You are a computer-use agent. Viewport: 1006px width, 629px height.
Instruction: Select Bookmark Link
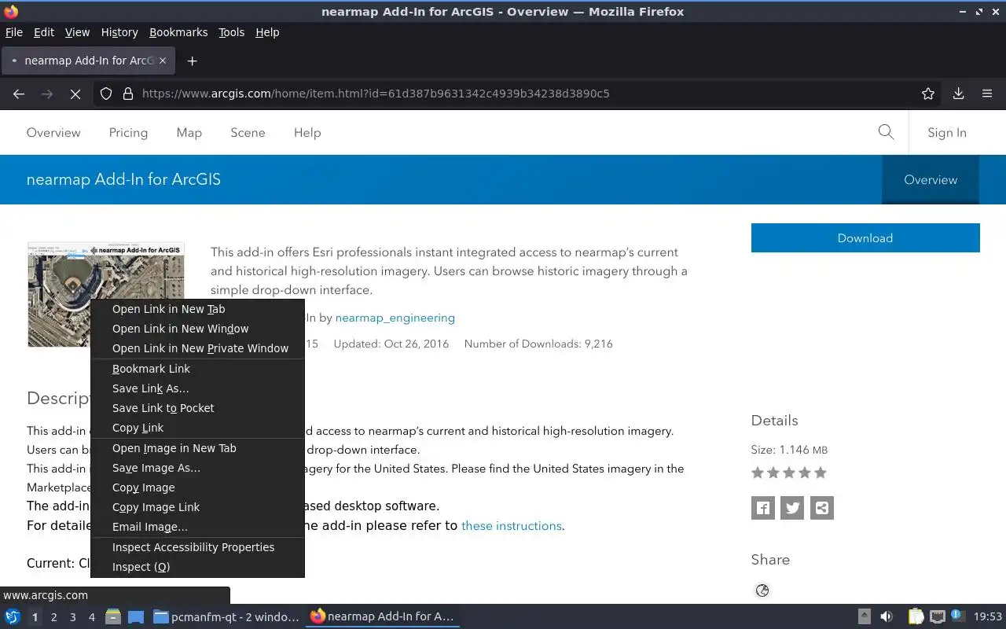tap(197, 369)
